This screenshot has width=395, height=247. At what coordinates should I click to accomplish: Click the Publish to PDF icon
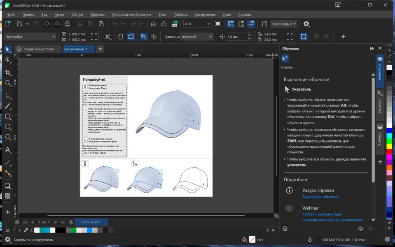coord(175,24)
